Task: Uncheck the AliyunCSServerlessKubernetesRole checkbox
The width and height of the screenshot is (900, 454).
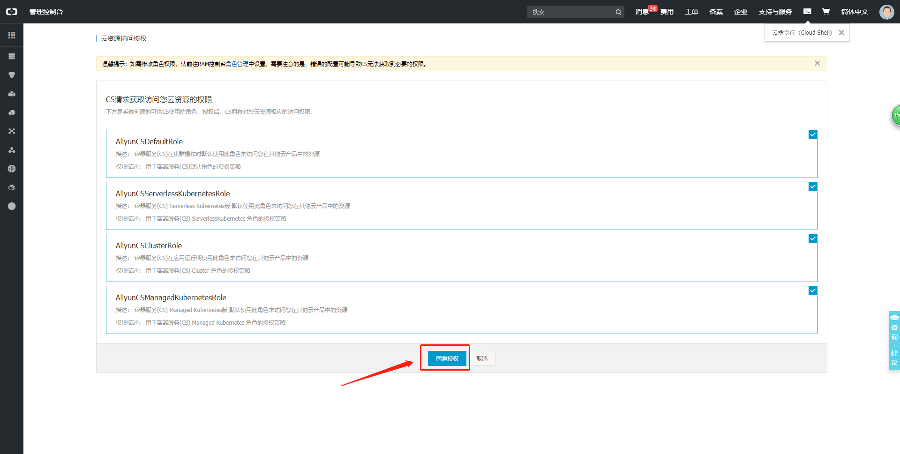Action: (x=813, y=187)
